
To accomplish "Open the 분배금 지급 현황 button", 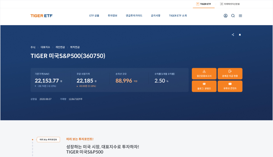I will [230, 74].
